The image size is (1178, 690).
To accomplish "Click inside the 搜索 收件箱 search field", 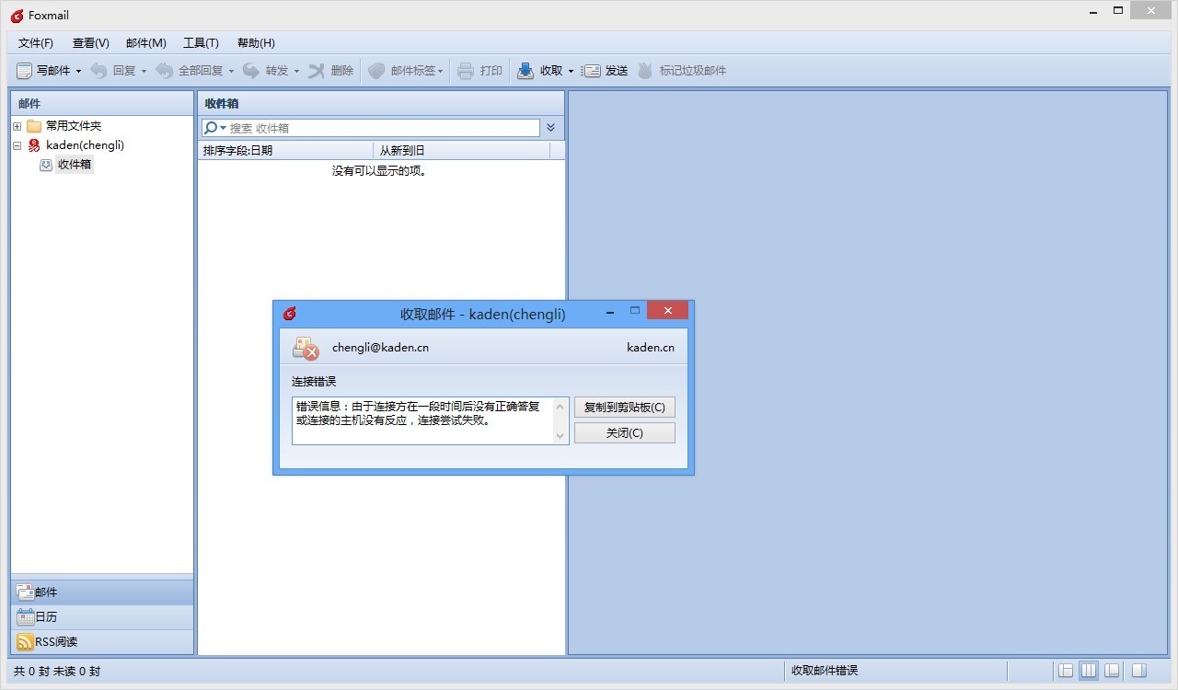I will click(368, 127).
